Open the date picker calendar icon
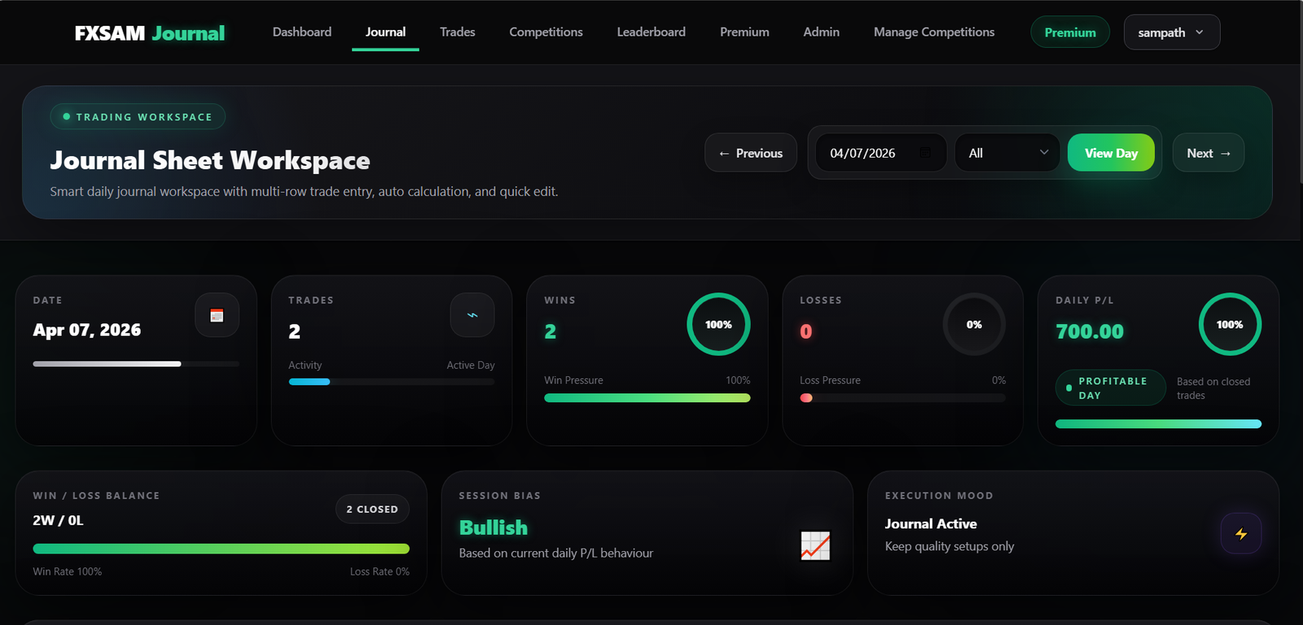The width and height of the screenshot is (1303, 625). pyautogui.click(x=925, y=153)
